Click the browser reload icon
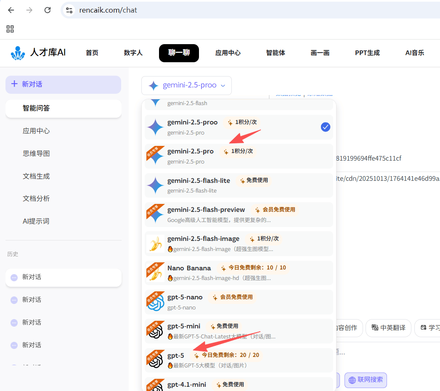The width and height of the screenshot is (440, 391). (48, 10)
